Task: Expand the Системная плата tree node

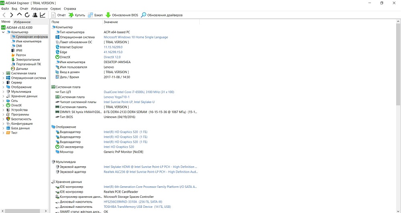Action: [x=3, y=74]
